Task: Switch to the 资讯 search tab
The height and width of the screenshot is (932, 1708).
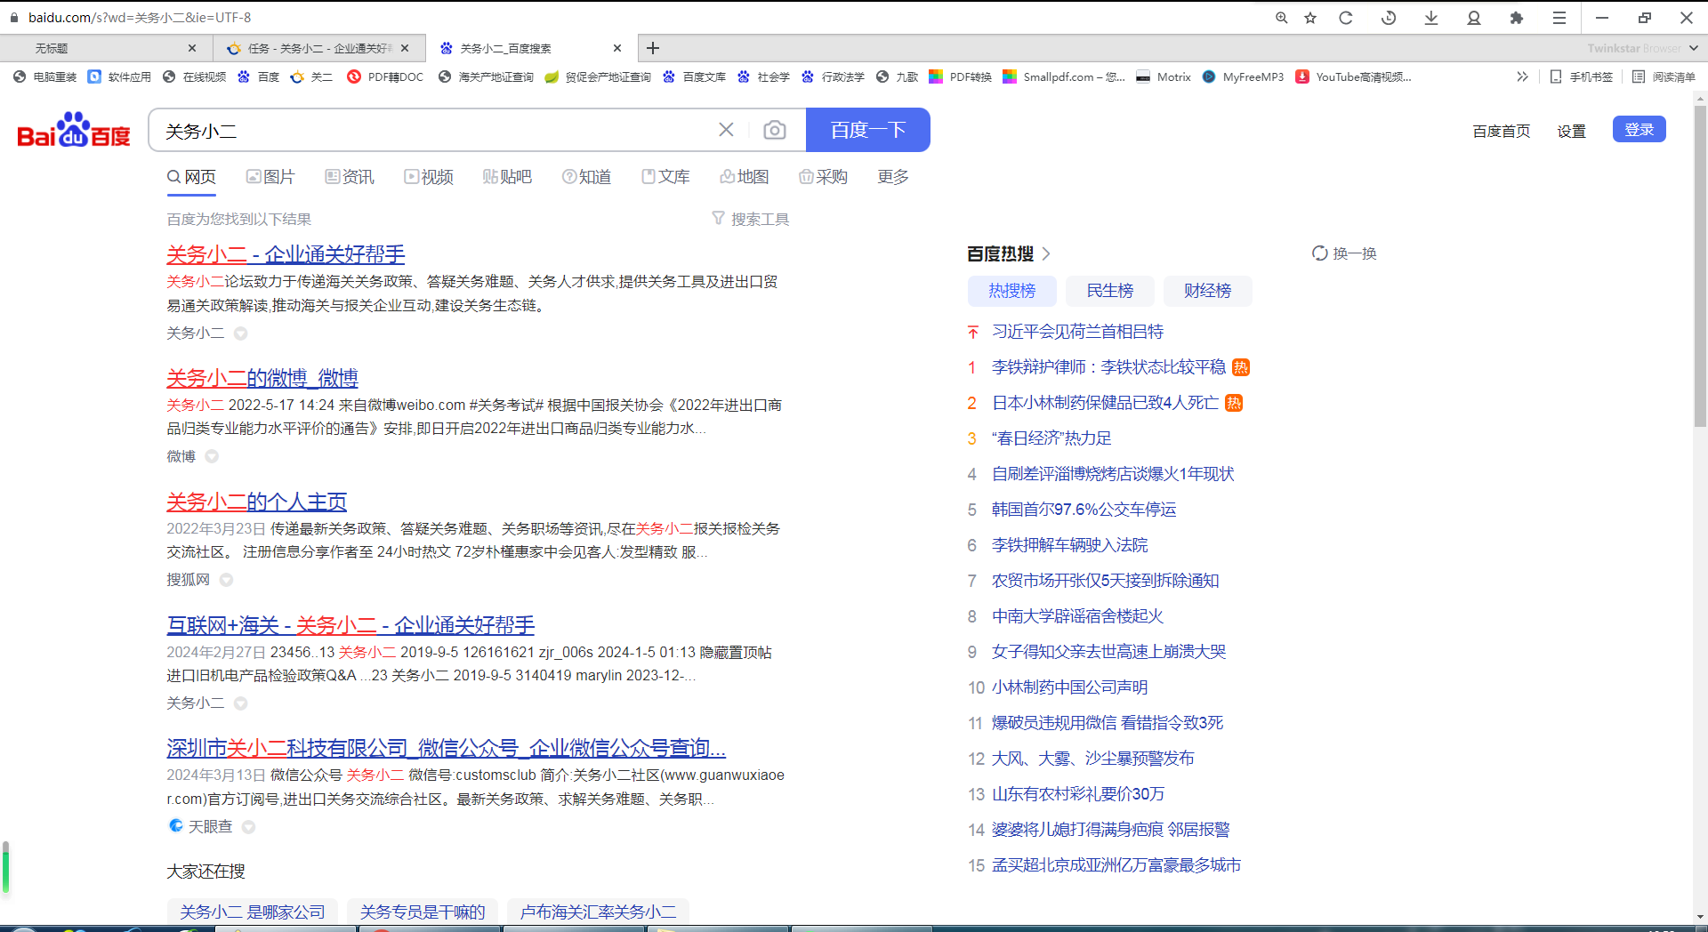Action: [x=350, y=177]
